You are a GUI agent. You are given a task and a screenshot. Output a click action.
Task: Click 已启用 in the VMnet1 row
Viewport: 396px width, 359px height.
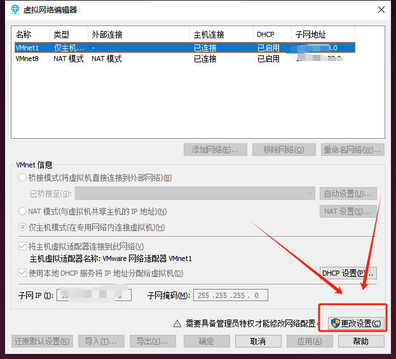click(x=268, y=48)
